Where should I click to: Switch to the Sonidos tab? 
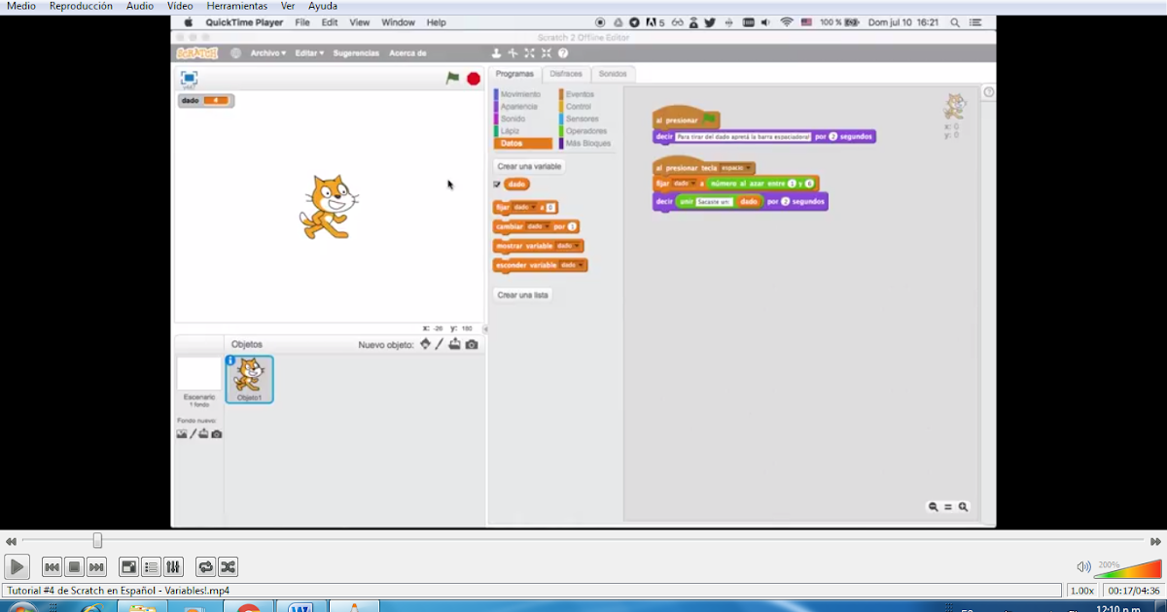[x=613, y=73]
